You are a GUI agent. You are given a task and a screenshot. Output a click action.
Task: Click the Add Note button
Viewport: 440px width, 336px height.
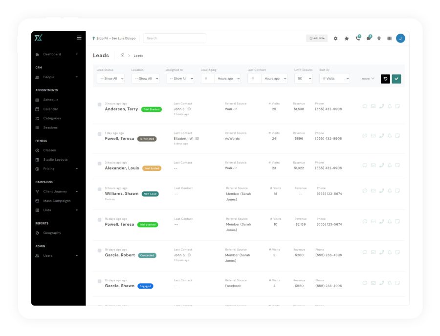(317, 38)
